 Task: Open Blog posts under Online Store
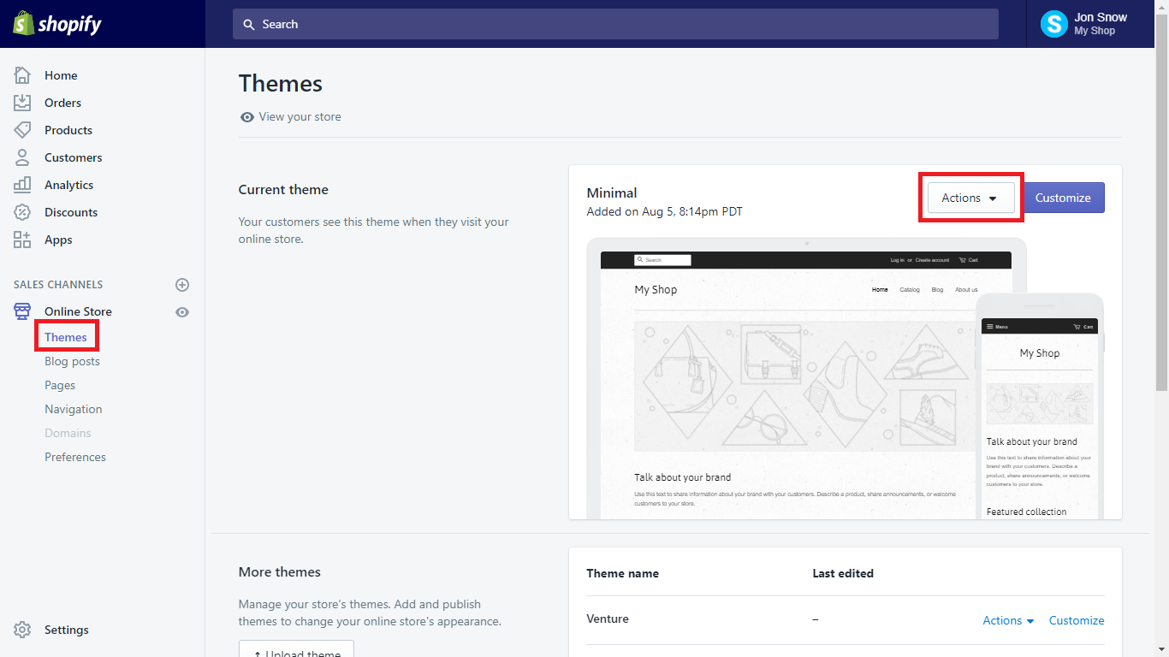point(72,361)
